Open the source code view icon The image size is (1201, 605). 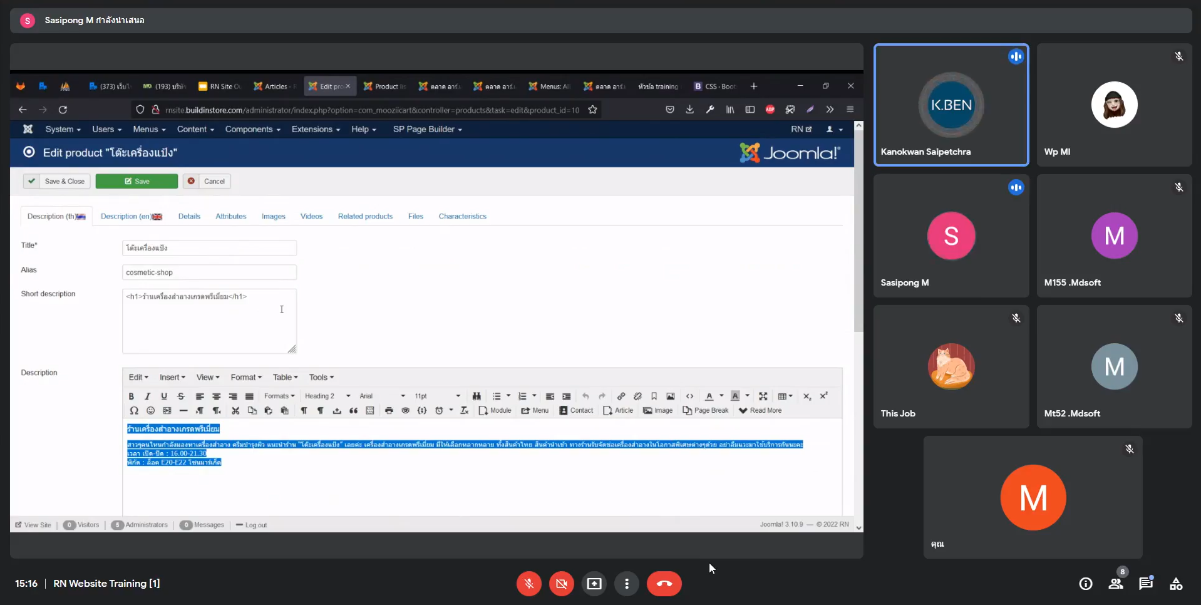[689, 396]
